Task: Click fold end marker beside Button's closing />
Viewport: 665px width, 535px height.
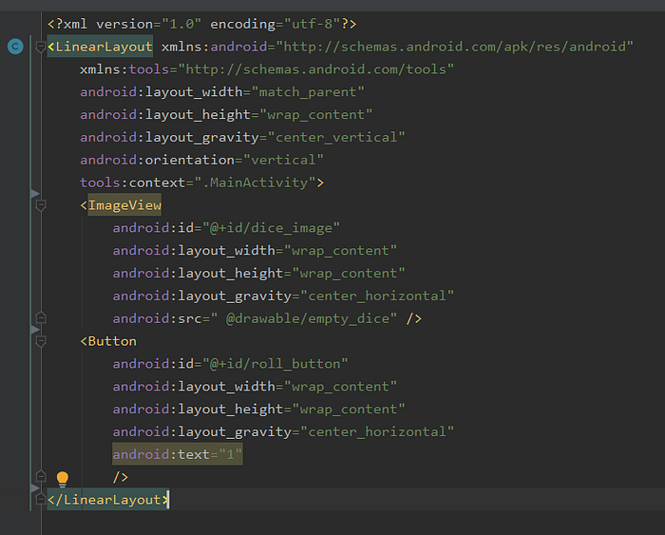Action: 41,476
